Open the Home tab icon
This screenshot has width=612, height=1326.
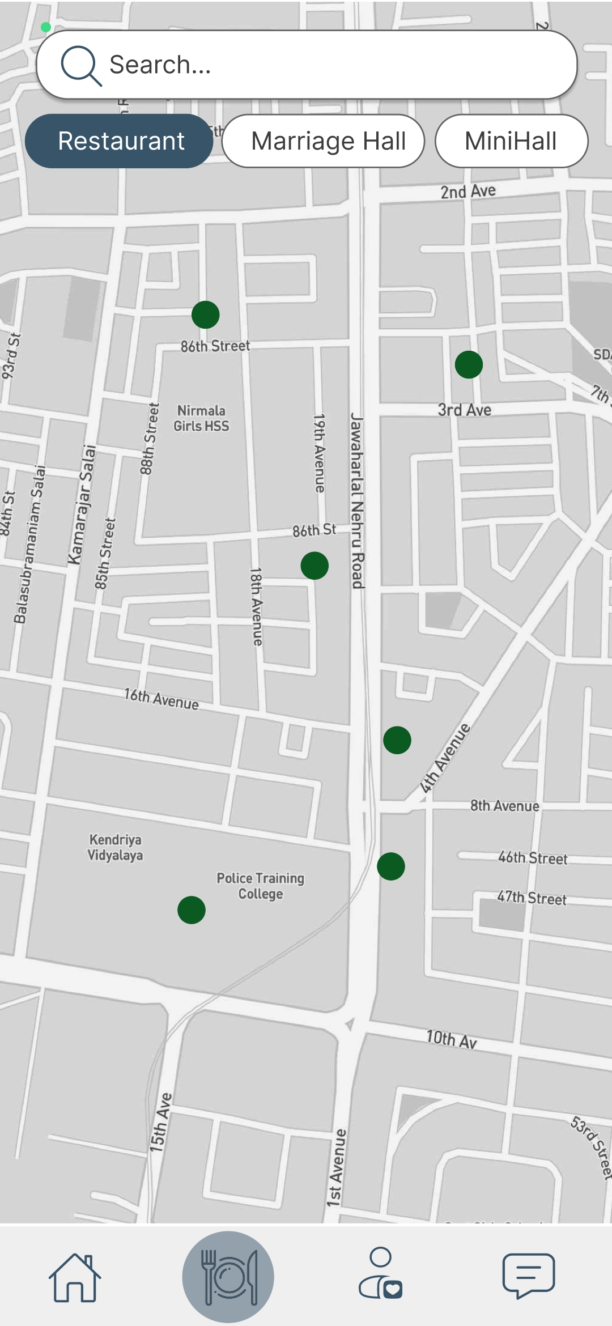pos(75,1277)
